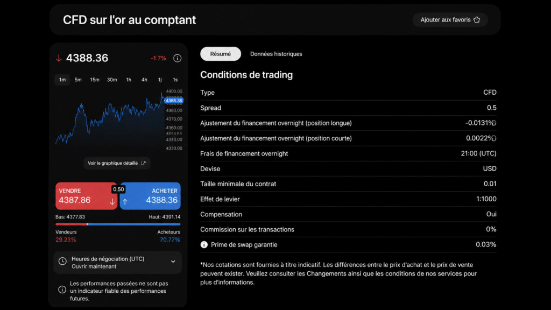Click the Devise value USD
551x310 pixels.
pyautogui.click(x=490, y=168)
